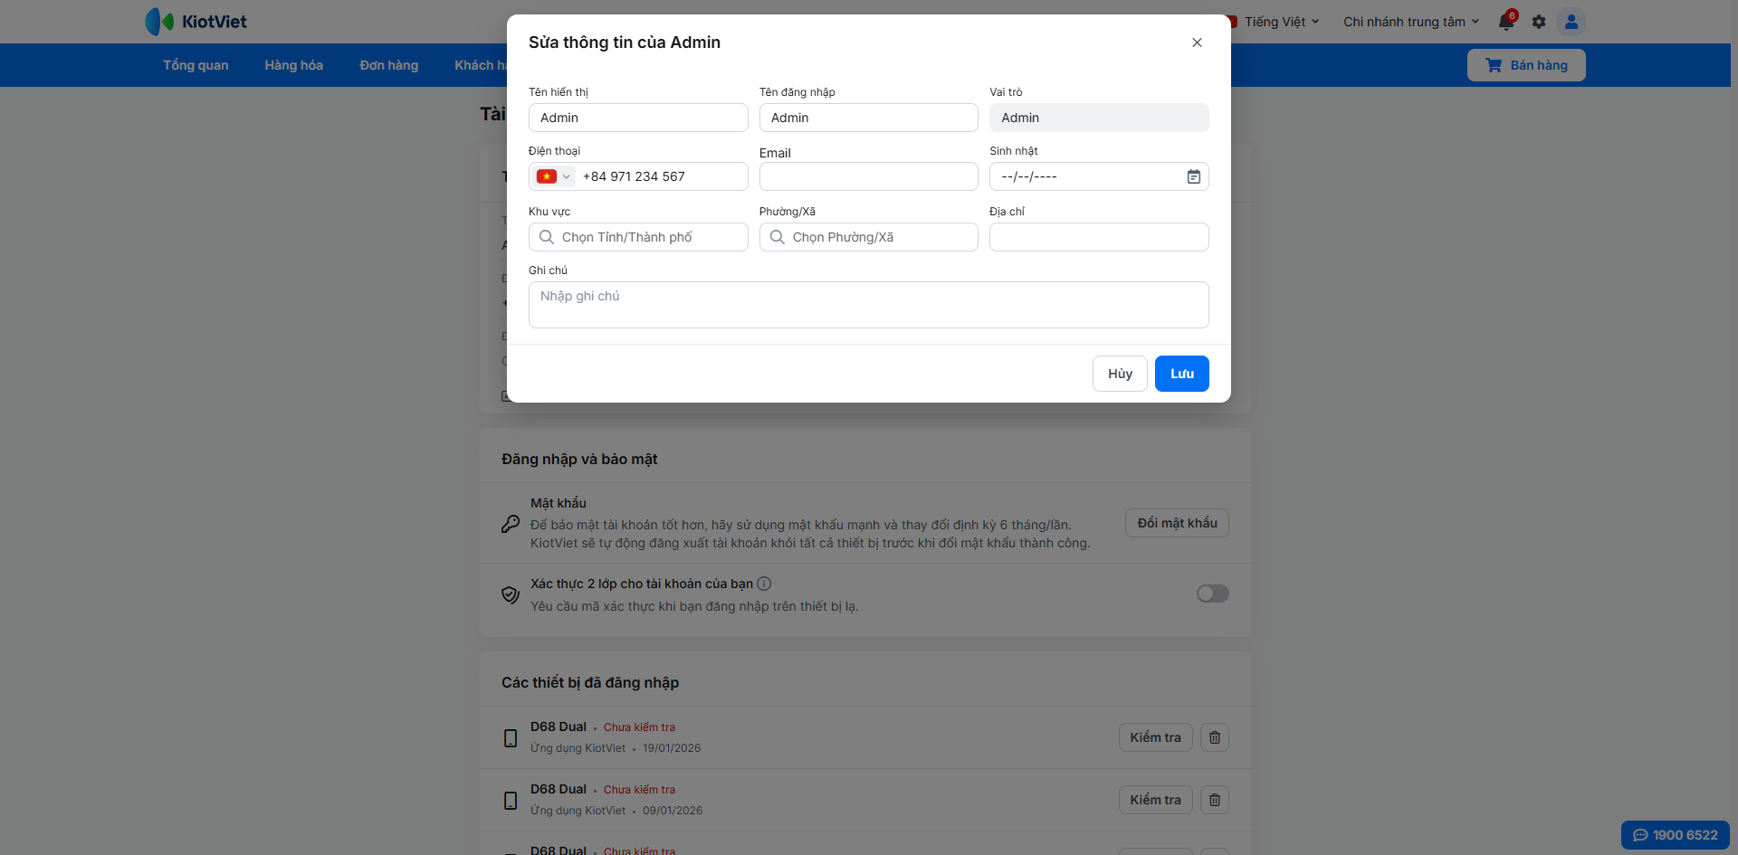Enable two-factor authentication toggle

click(x=1213, y=594)
